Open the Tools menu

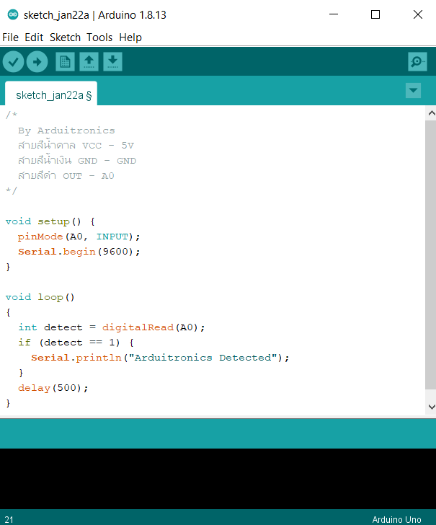[99, 37]
